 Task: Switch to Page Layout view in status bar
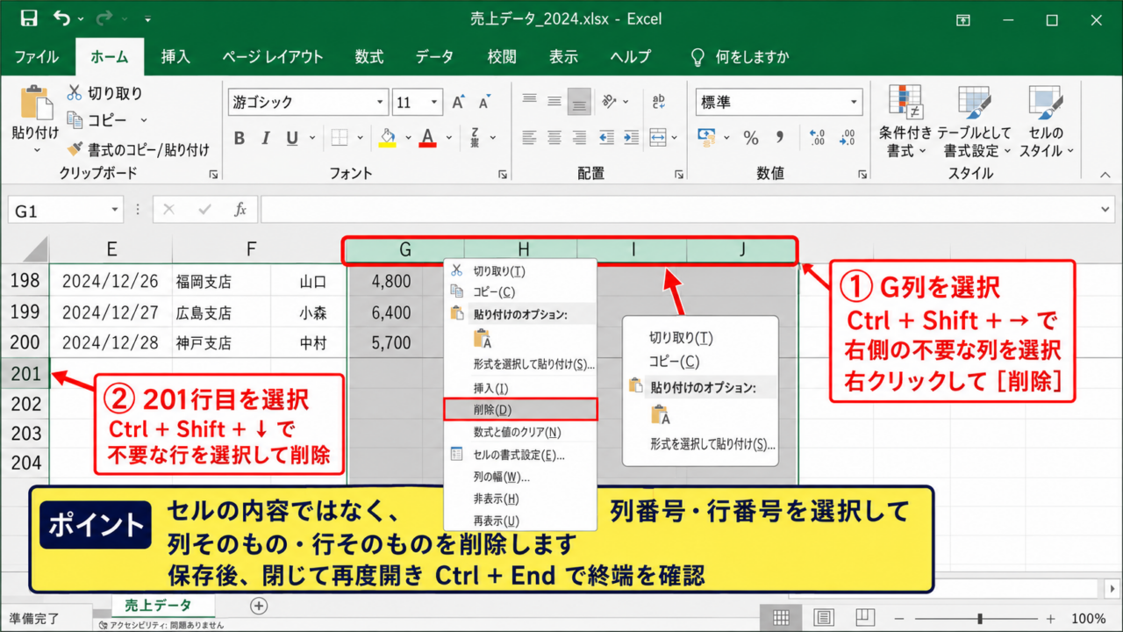[823, 618]
